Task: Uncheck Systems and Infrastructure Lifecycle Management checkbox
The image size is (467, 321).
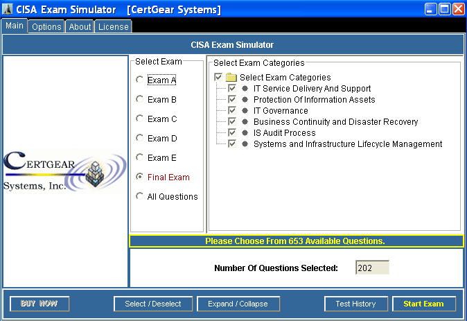Action: (232, 144)
